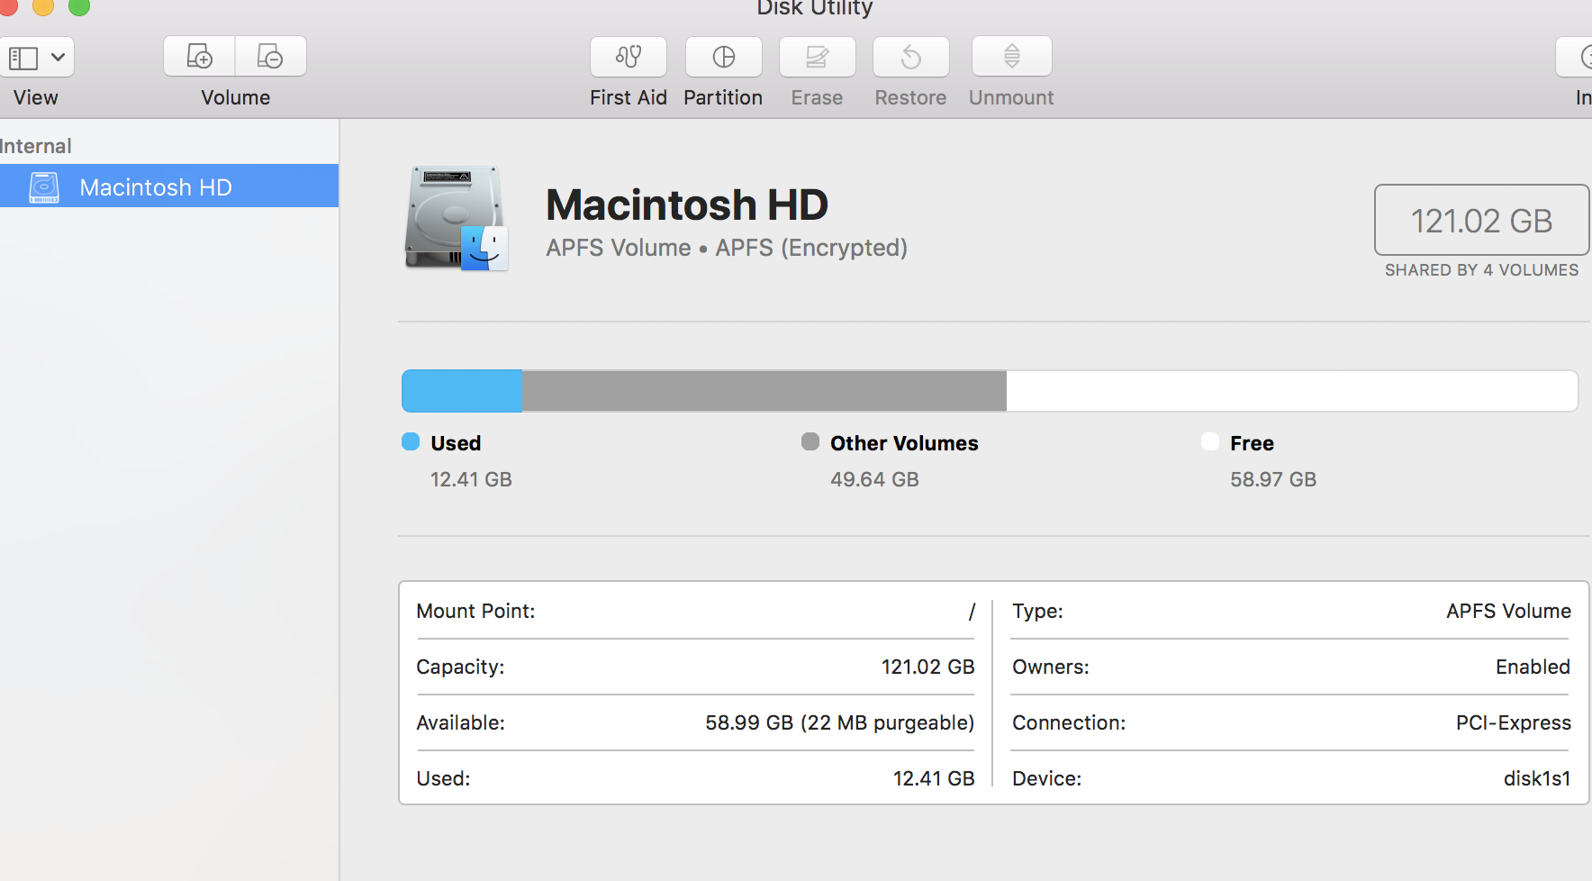Click the disk1s1 device value
This screenshot has height=881, width=1592.
[x=1537, y=778]
